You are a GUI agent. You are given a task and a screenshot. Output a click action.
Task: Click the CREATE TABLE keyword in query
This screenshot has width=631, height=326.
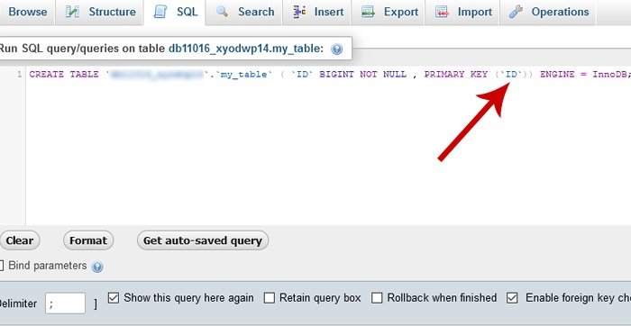[64, 75]
